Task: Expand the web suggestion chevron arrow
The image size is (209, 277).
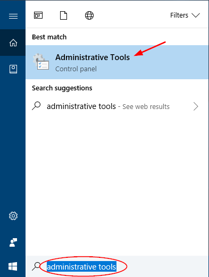Action: coord(196,106)
